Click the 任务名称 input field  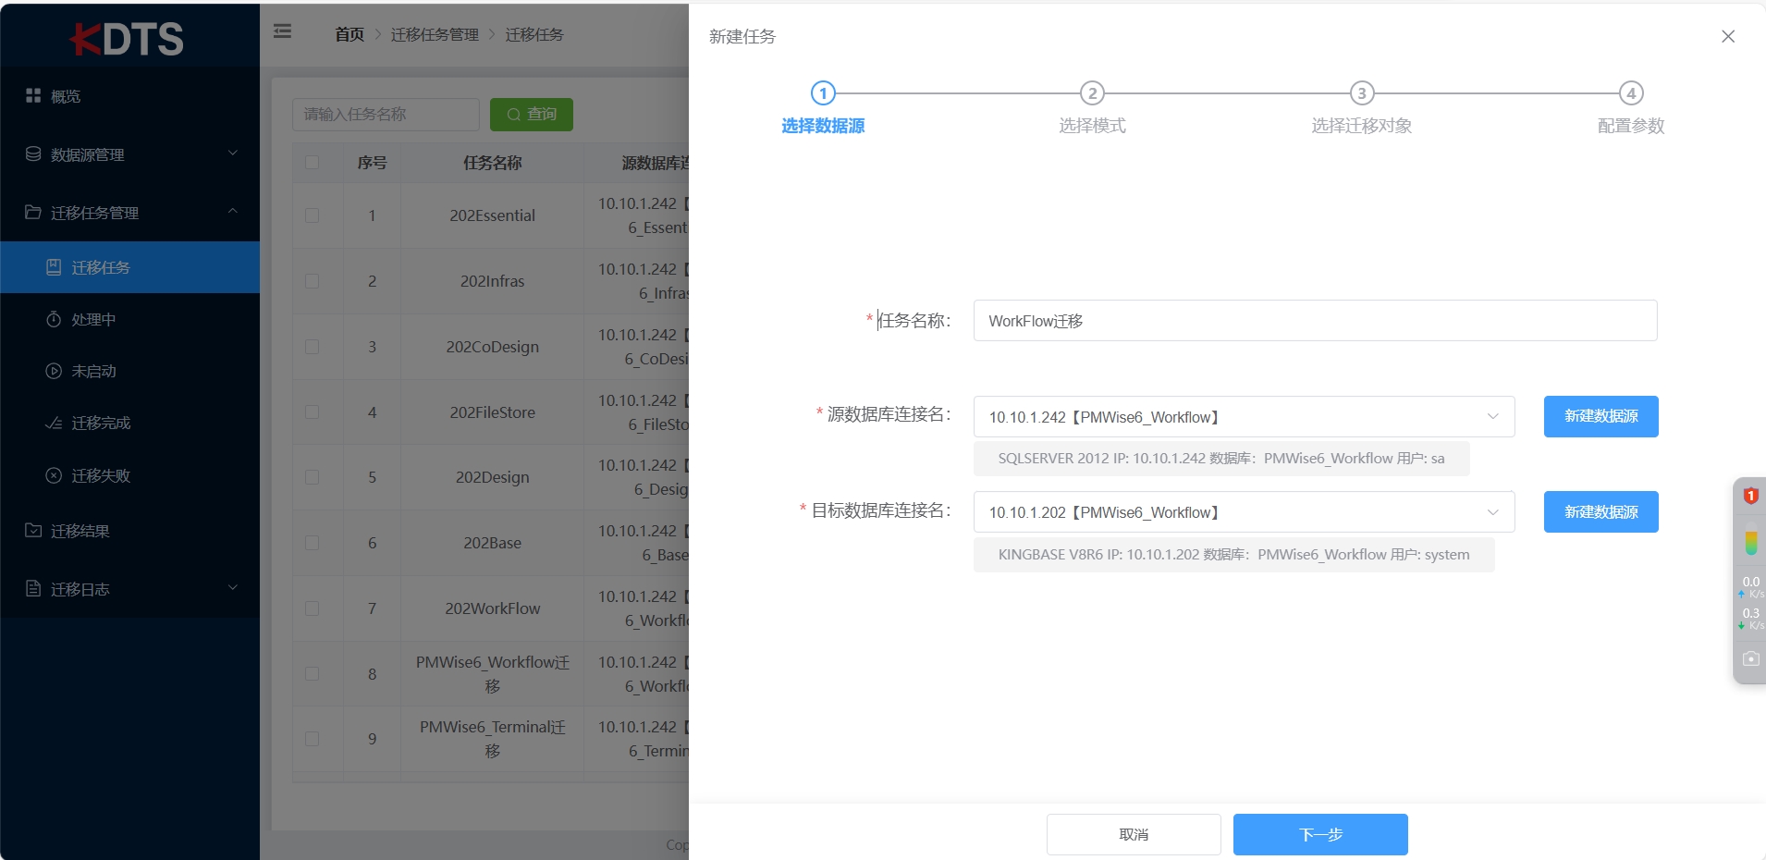point(1315,321)
